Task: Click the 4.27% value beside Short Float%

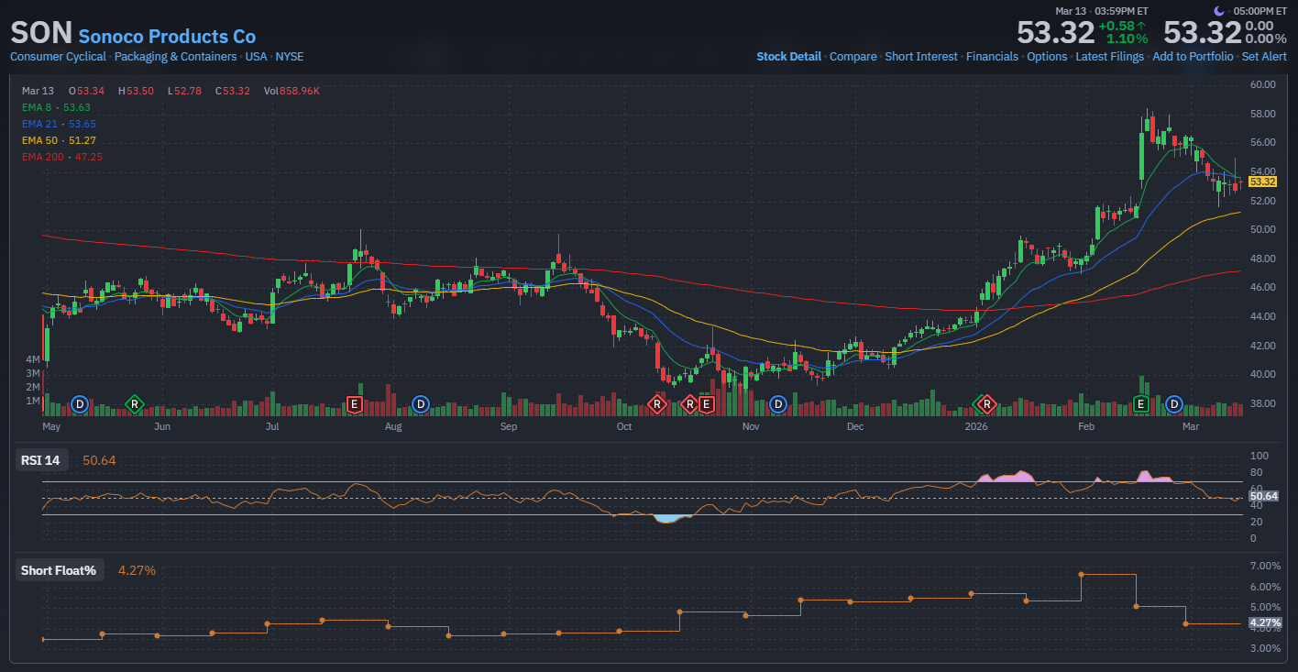Action: pyautogui.click(x=137, y=570)
